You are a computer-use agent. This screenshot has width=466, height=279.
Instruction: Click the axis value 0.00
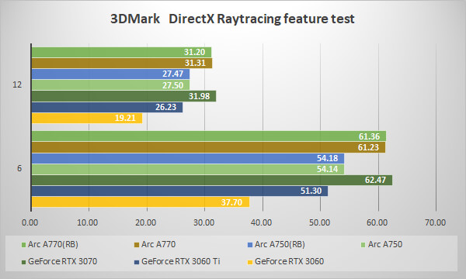coord(30,222)
